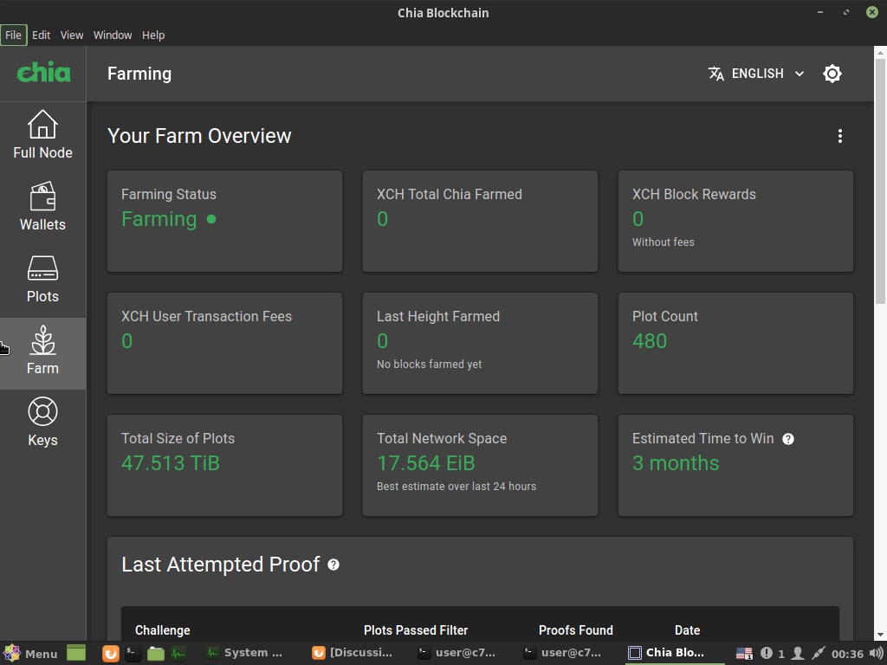887x665 pixels.
Task: Open the Wallets section
Action: pos(43,206)
